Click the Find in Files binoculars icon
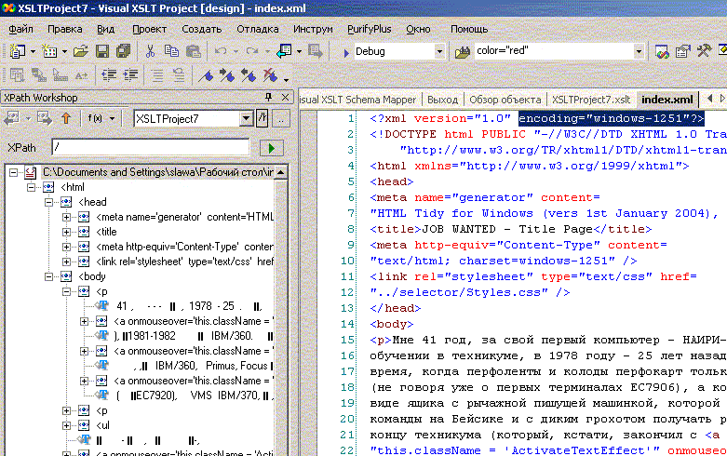The image size is (727, 456). tap(463, 52)
